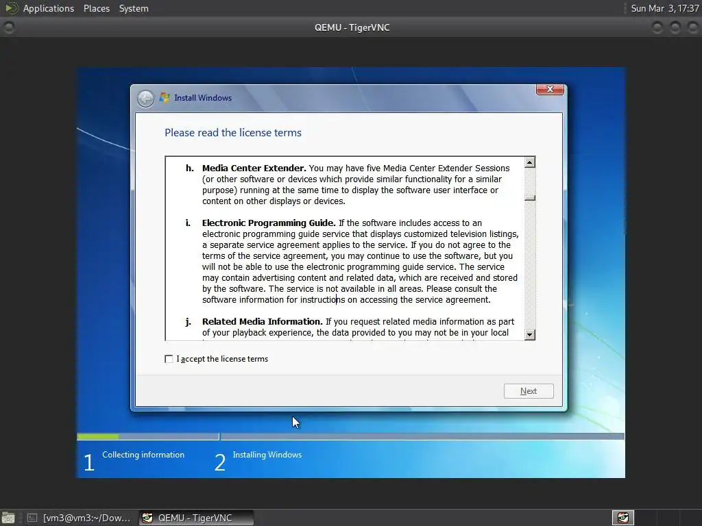This screenshot has width=702, height=526.
Task: Switch to the vm3@vm3 terminal taskbar item
Action: pos(79,518)
